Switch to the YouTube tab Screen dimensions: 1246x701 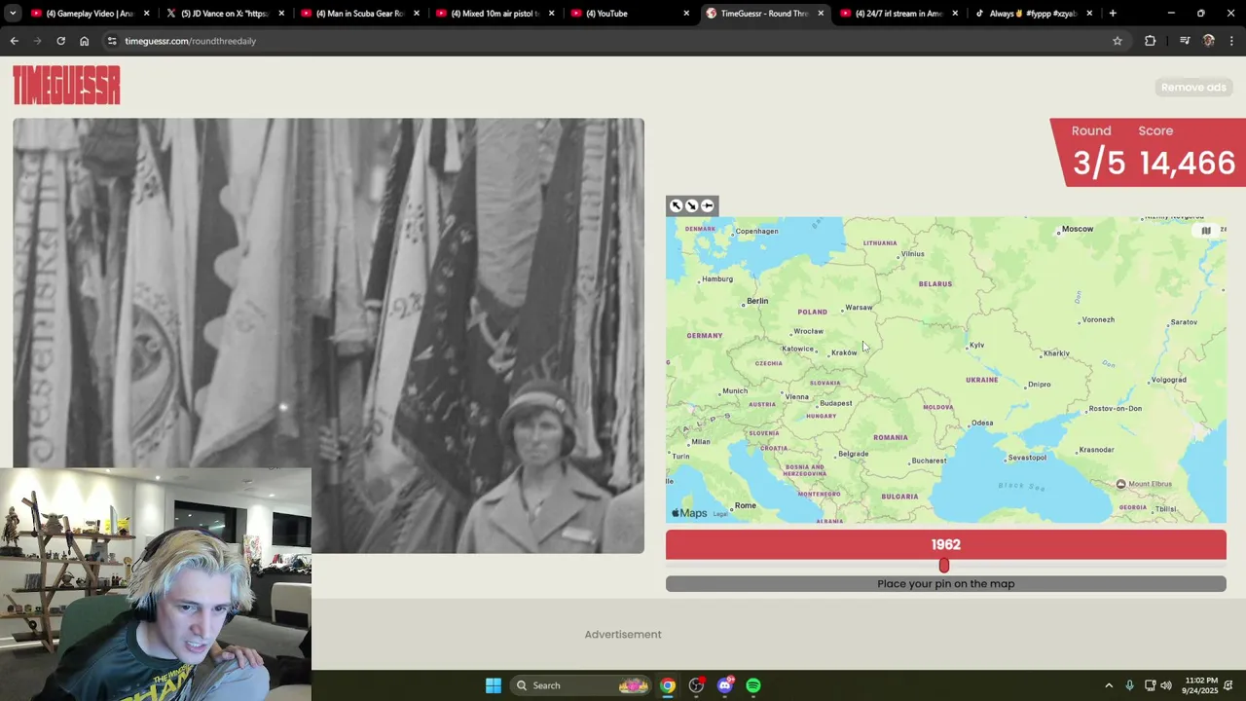coord(629,14)
